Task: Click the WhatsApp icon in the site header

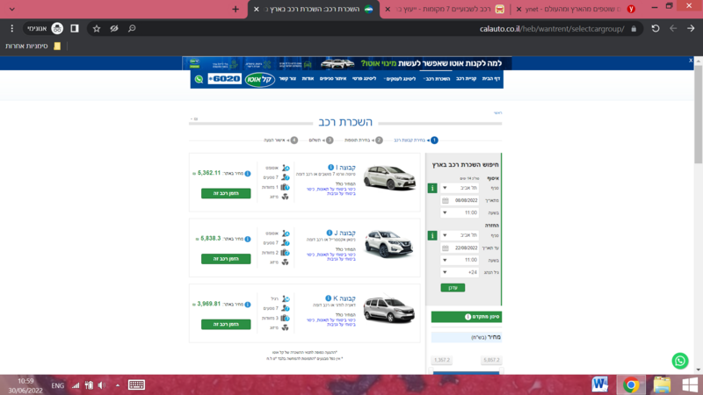Action: pyautogui.click(x=199, y=79)
